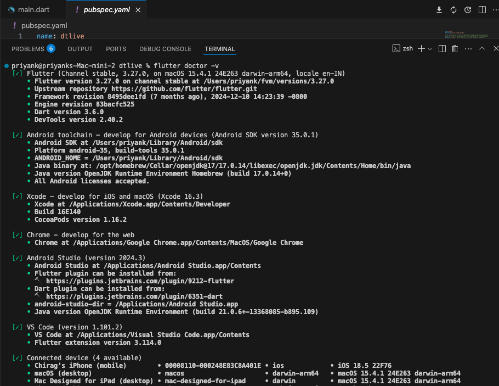Open the github.com/flutter/flutter.git link
This screenshot has height=386, width=499.
point(184,89)
